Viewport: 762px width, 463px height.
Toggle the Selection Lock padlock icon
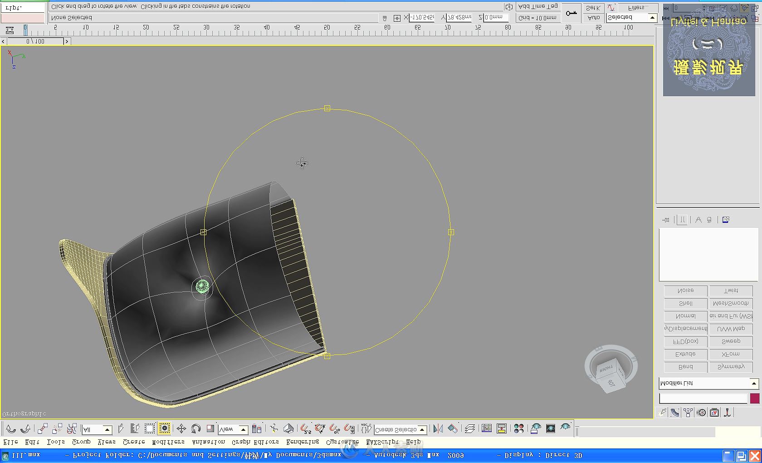[385, 18]
